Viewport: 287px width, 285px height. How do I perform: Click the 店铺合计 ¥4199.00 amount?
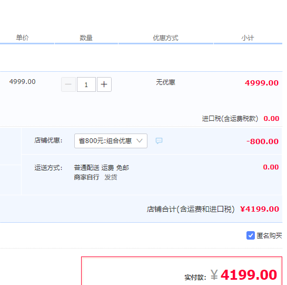[x=260, y=209]
